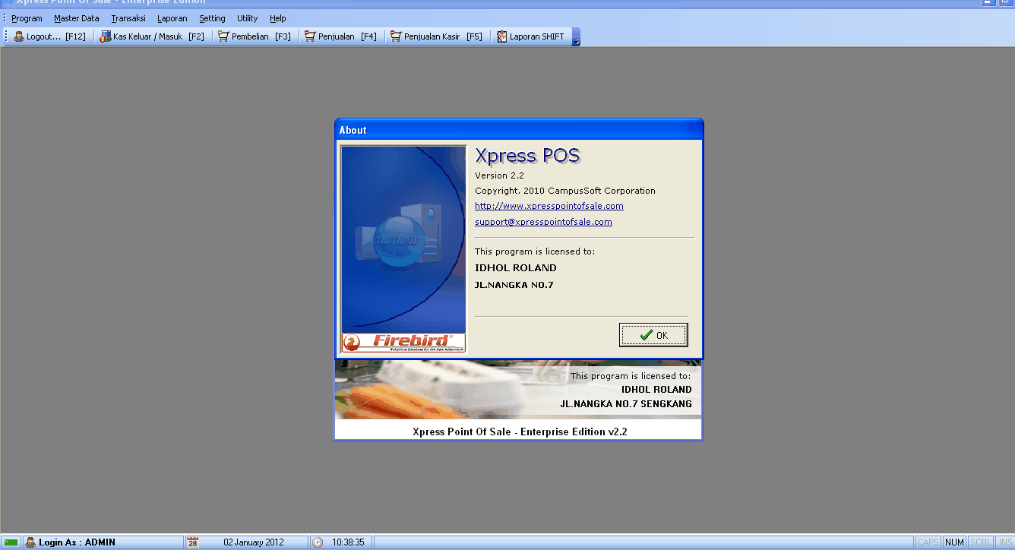
Task: Click the INS indicator in status bar
Action: pos(1004,542)
